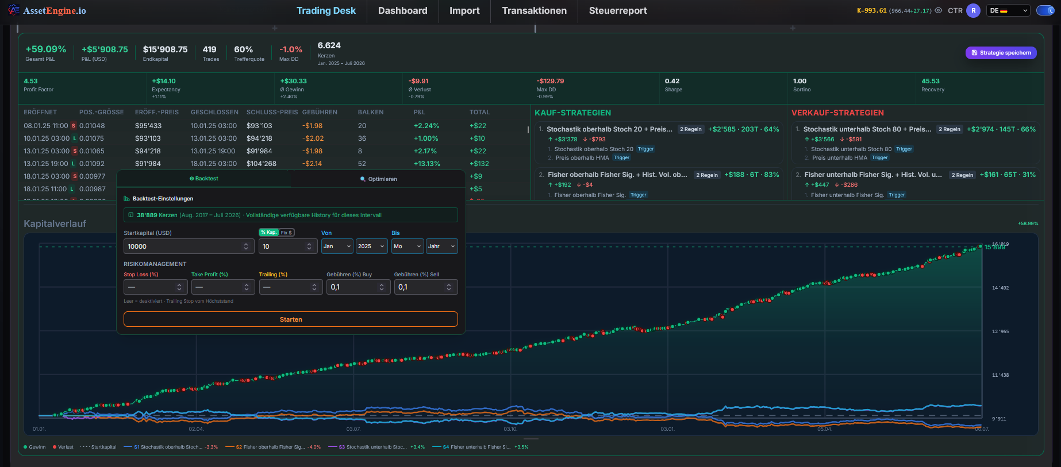Click up-arrow gain +$3'566 in first sell strategy
This screenshot has width=1061, height=467.
[819, 140]
